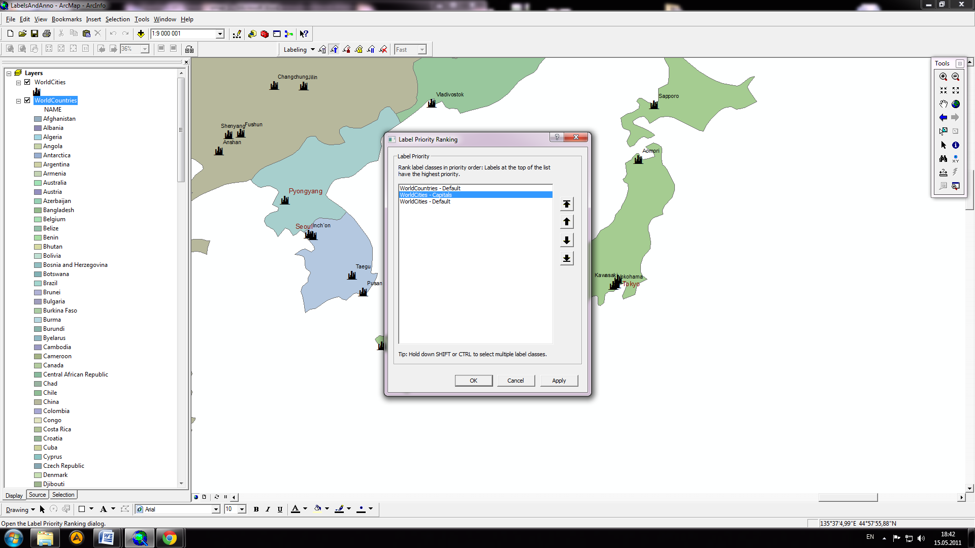Open the Bookmarks menu
Viewport: 975px width, 548px height.
click(x=67, y=19)
